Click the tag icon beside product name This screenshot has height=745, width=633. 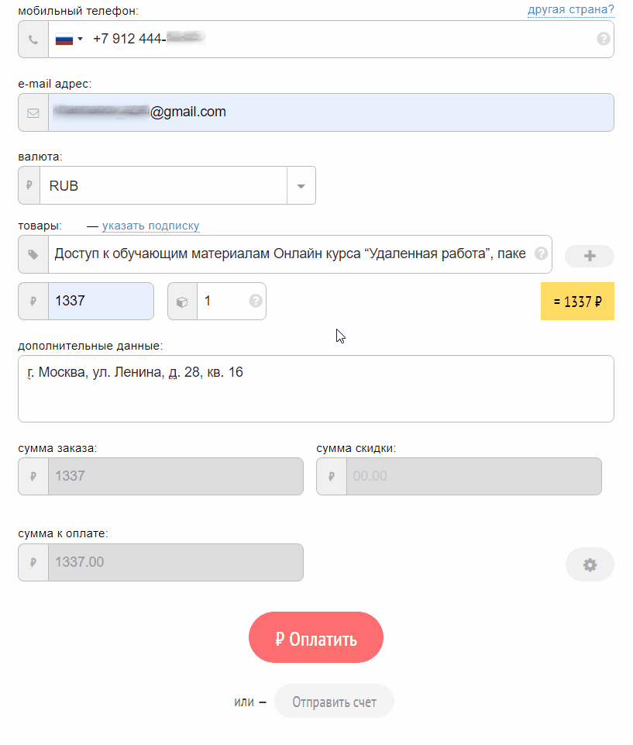tap(33, 254)
